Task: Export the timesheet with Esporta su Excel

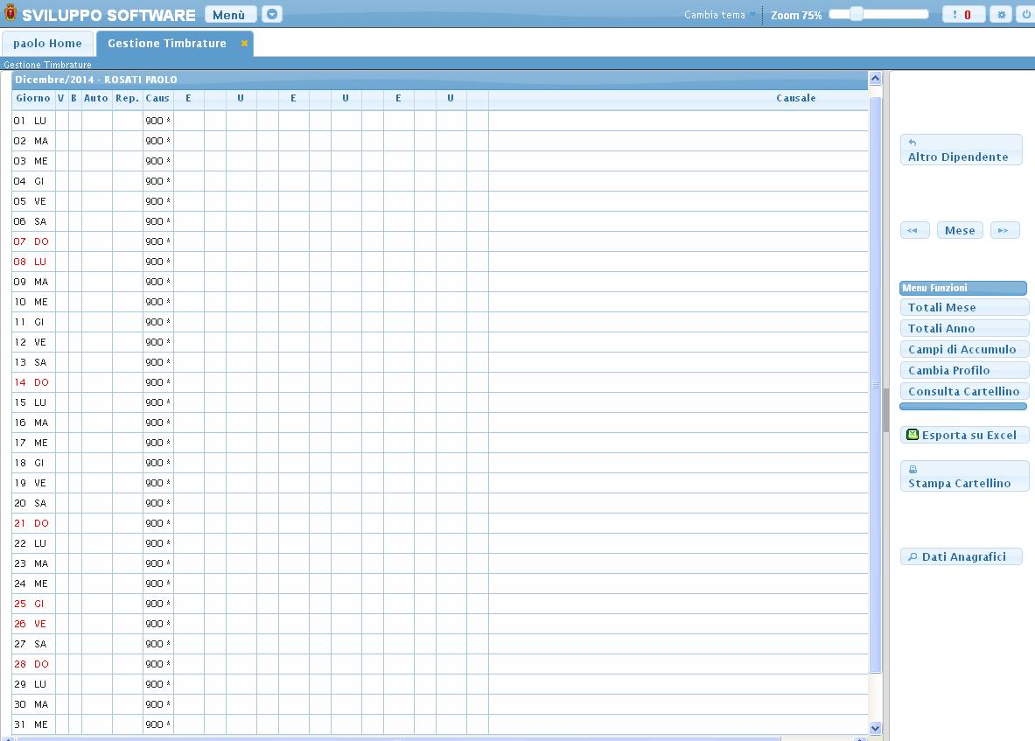Action: (963, 435)
